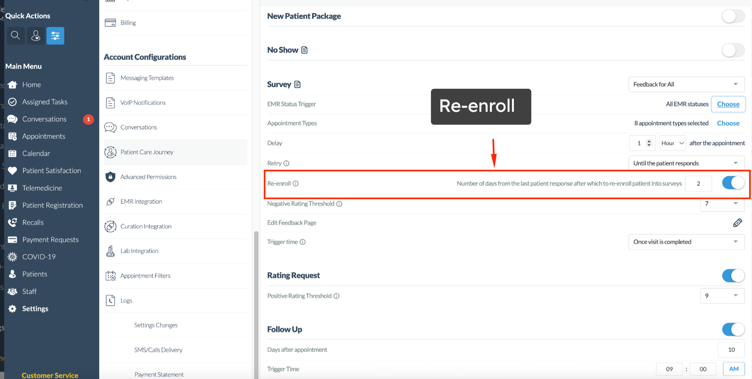The width and height of the screenshot is (752, 379).
Task: Enable the No Show toggle
Action: click(733, 50)
